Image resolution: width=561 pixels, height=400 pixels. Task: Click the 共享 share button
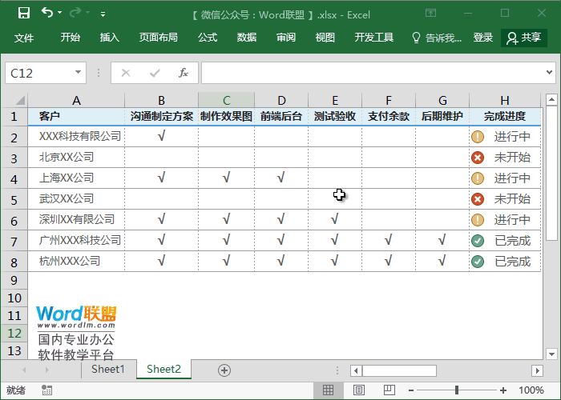click(524, 38)
